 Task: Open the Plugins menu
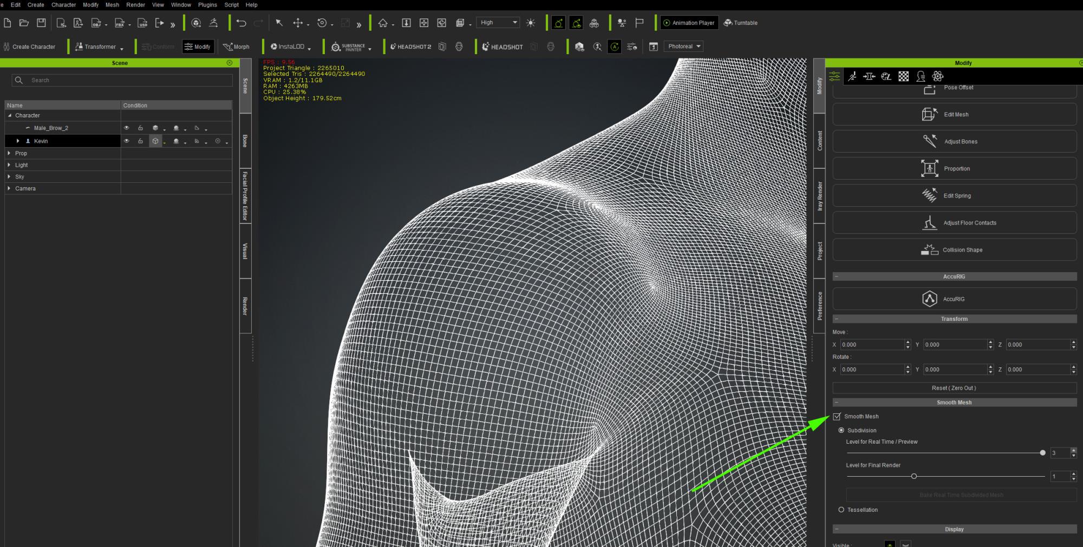pos(207,5)
